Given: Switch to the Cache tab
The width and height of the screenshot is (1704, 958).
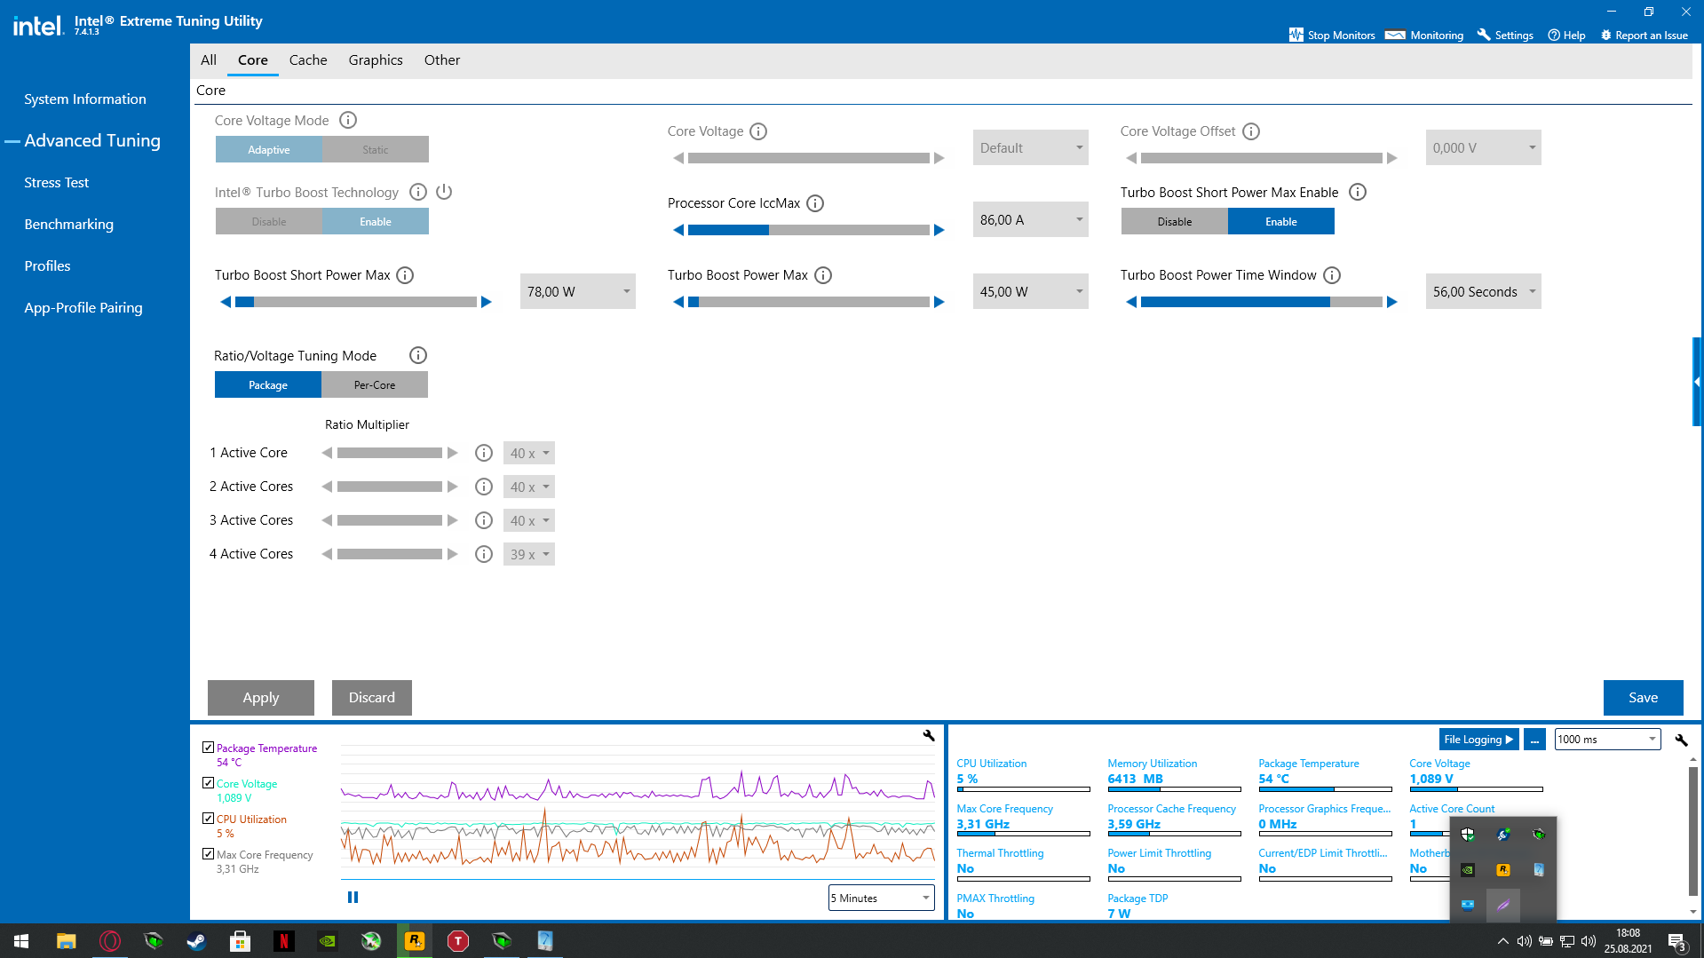Looking at the screenshot, I should point(308,60).
